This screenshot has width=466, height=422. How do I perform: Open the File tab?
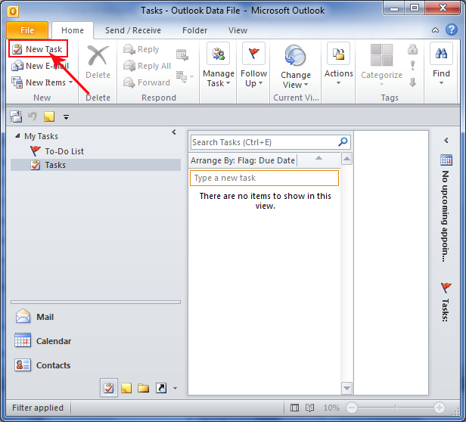(27, 30)
